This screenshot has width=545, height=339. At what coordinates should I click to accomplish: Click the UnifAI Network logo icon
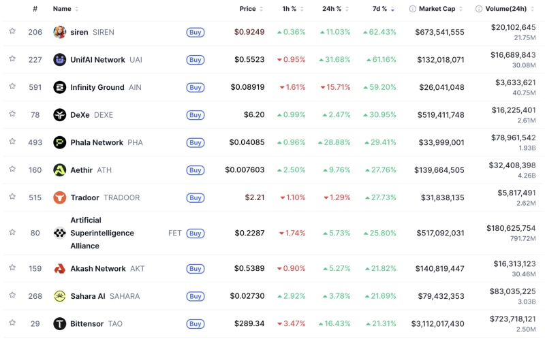(x=60, y=60)
